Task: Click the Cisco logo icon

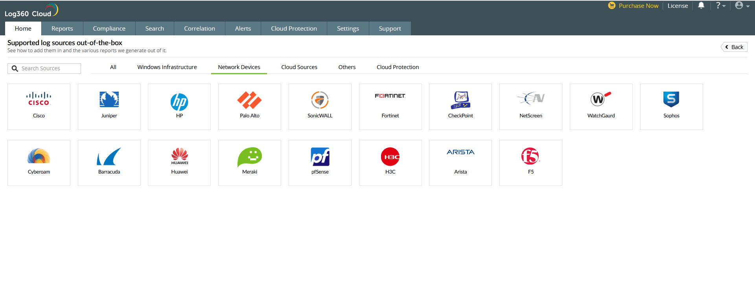Action: coord(39,99)
